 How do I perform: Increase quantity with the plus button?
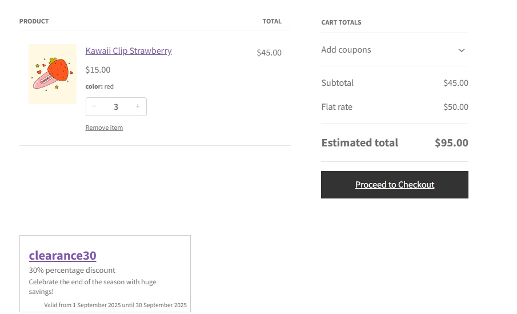pyautogui.click(x=138, y=106)
